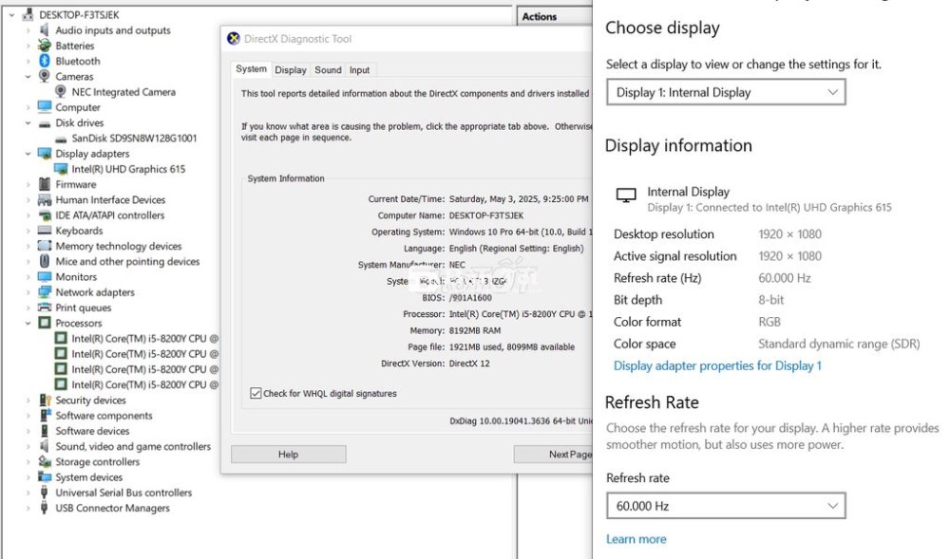Click the Bluetooth icon in device tree
This screenshot has width=950, height=559.
tap(45, 61)
